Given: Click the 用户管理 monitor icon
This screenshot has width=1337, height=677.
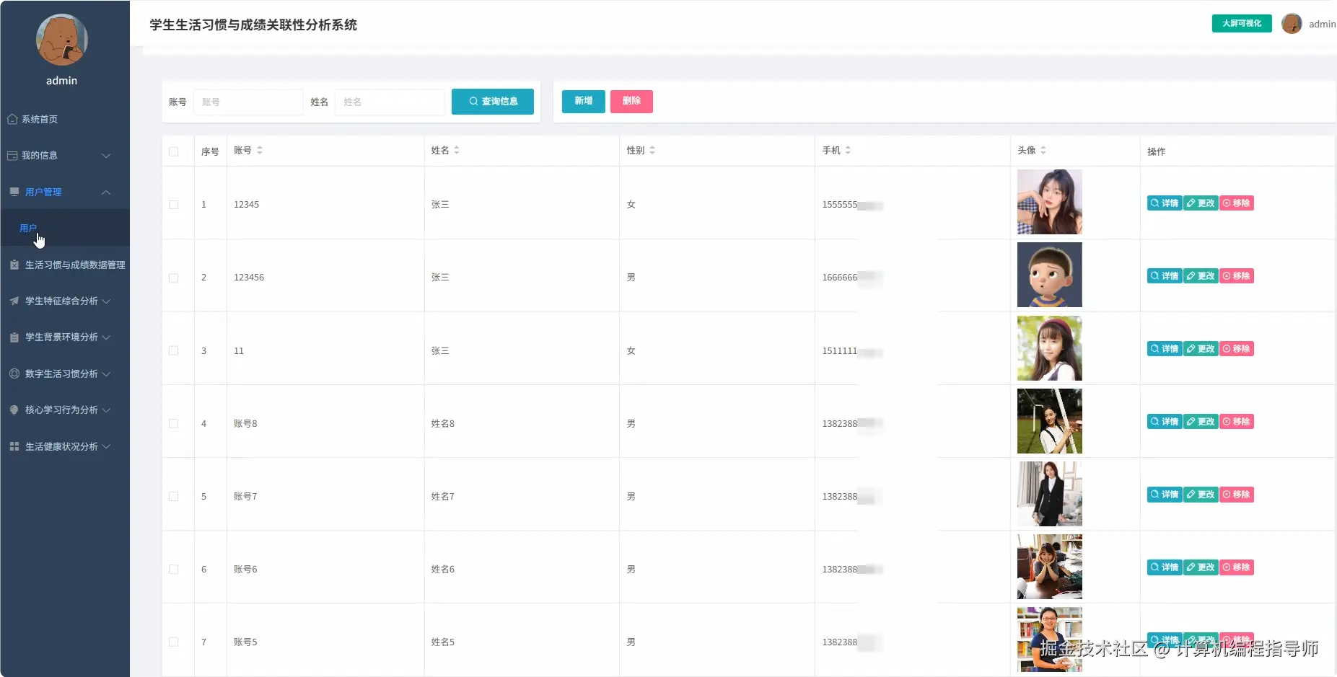Looking at the screenshot, I should 14,192.
